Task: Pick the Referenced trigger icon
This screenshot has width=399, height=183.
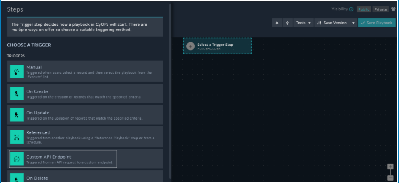Action: 17,137
